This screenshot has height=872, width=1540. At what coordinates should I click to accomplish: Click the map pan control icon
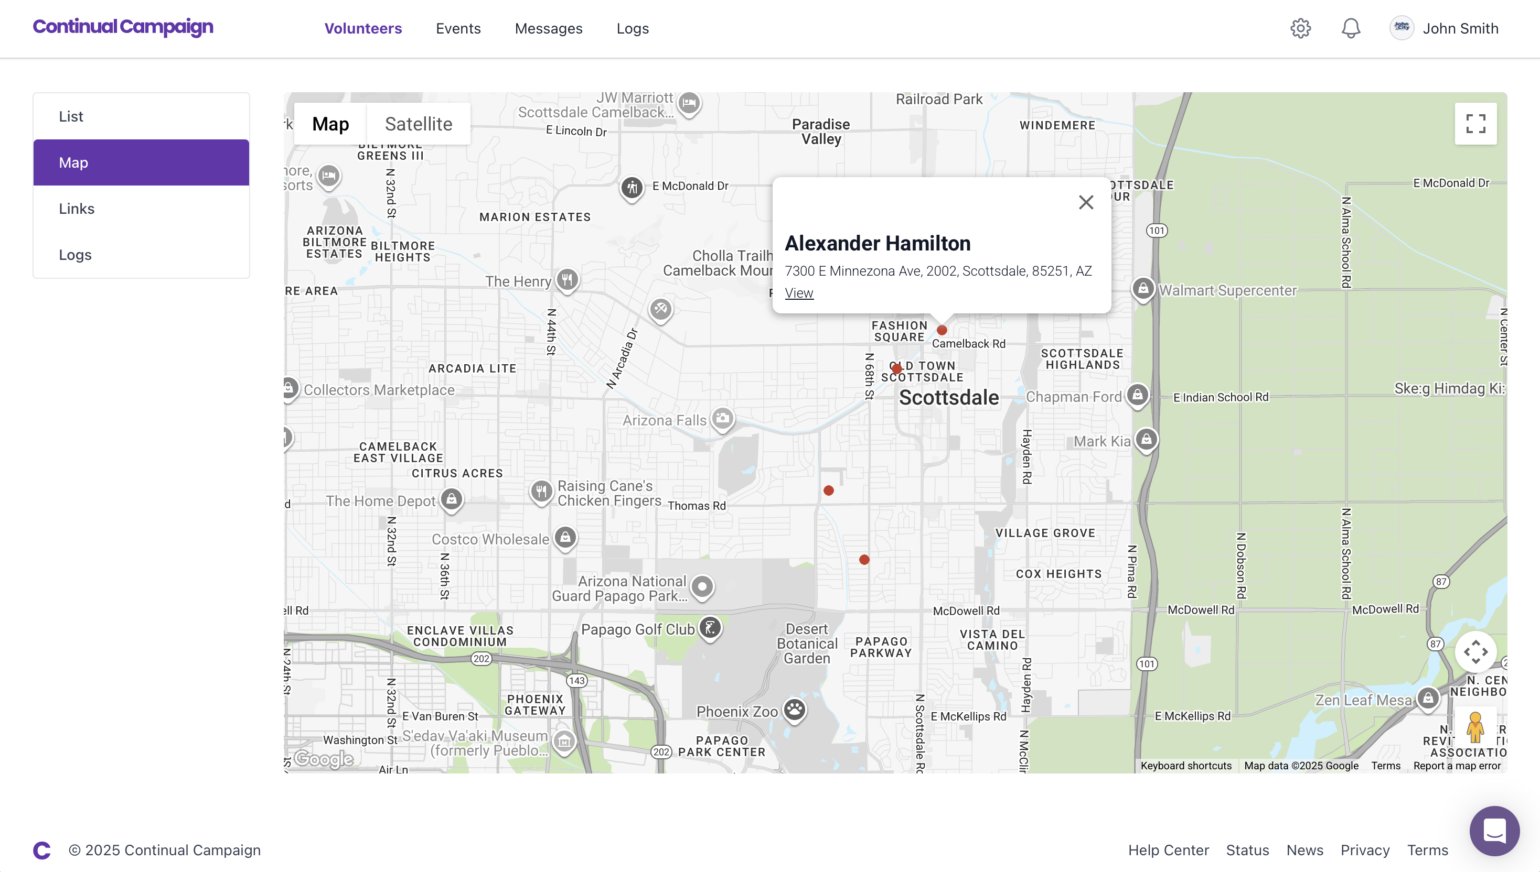point(1475,651)
